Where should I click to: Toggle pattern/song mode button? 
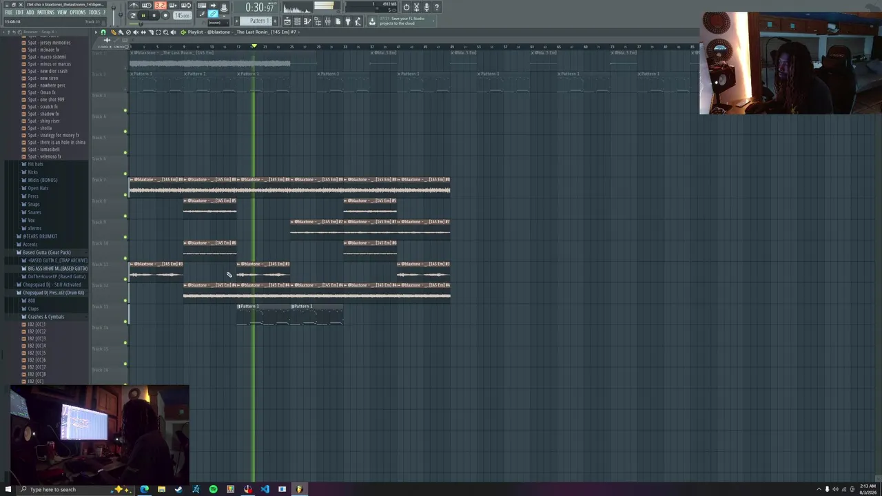[133, 16]
